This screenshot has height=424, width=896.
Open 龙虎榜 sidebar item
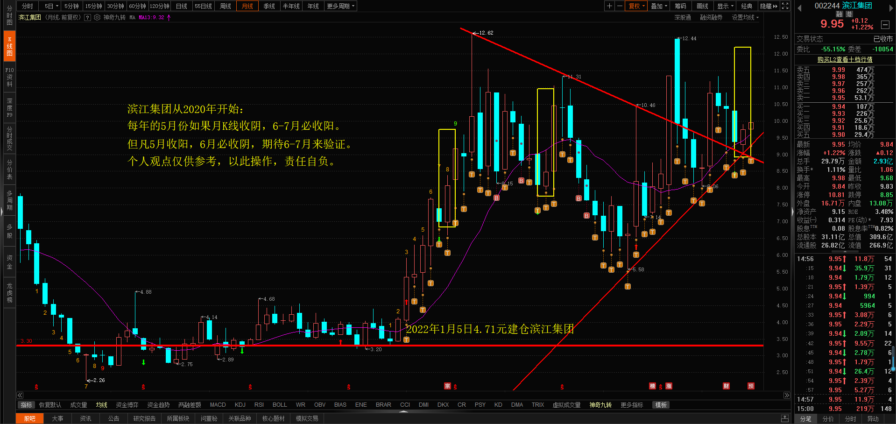pos(9,292)
